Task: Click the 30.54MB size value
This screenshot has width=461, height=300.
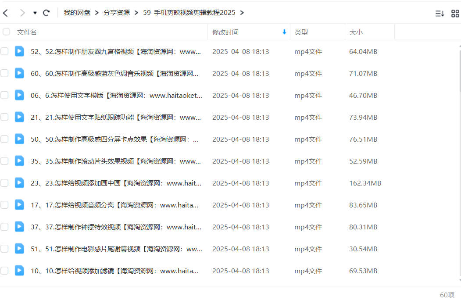Action: click(x=363, y=249)
